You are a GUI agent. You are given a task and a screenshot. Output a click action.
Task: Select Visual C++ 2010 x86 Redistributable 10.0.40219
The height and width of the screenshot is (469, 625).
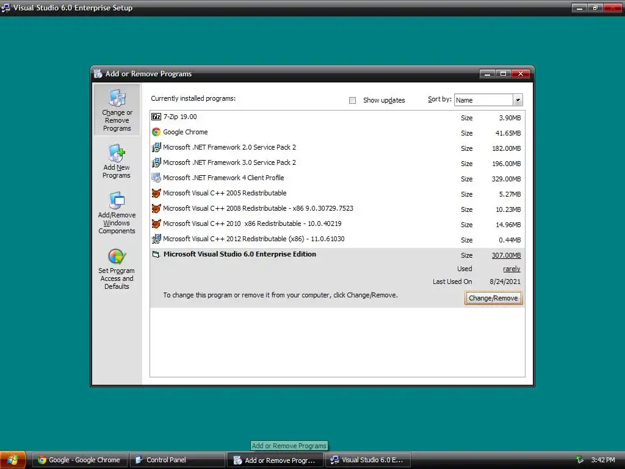[x=337, y=224]
